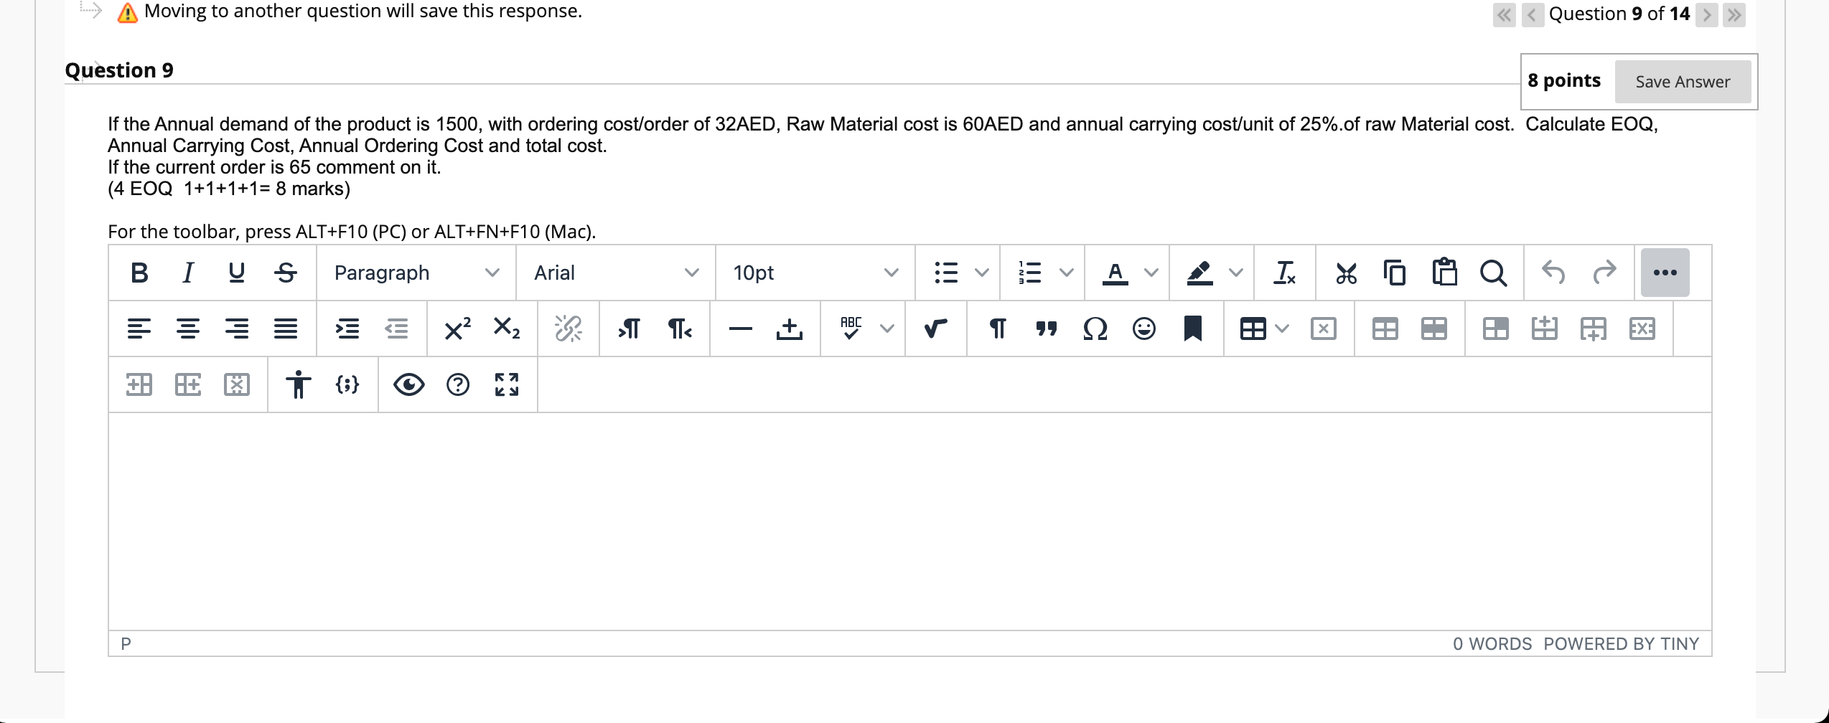Preview the answer content
Viewport: 1829px width, 723px height.
pyautogui.click(x=409, y=384)
